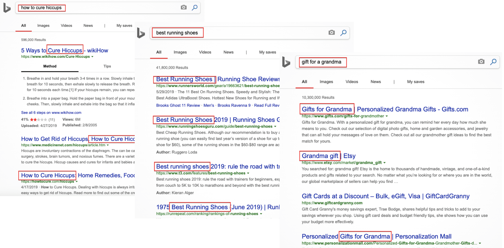Click the Bing logo in the running shoes window

(x=141, y=33)
